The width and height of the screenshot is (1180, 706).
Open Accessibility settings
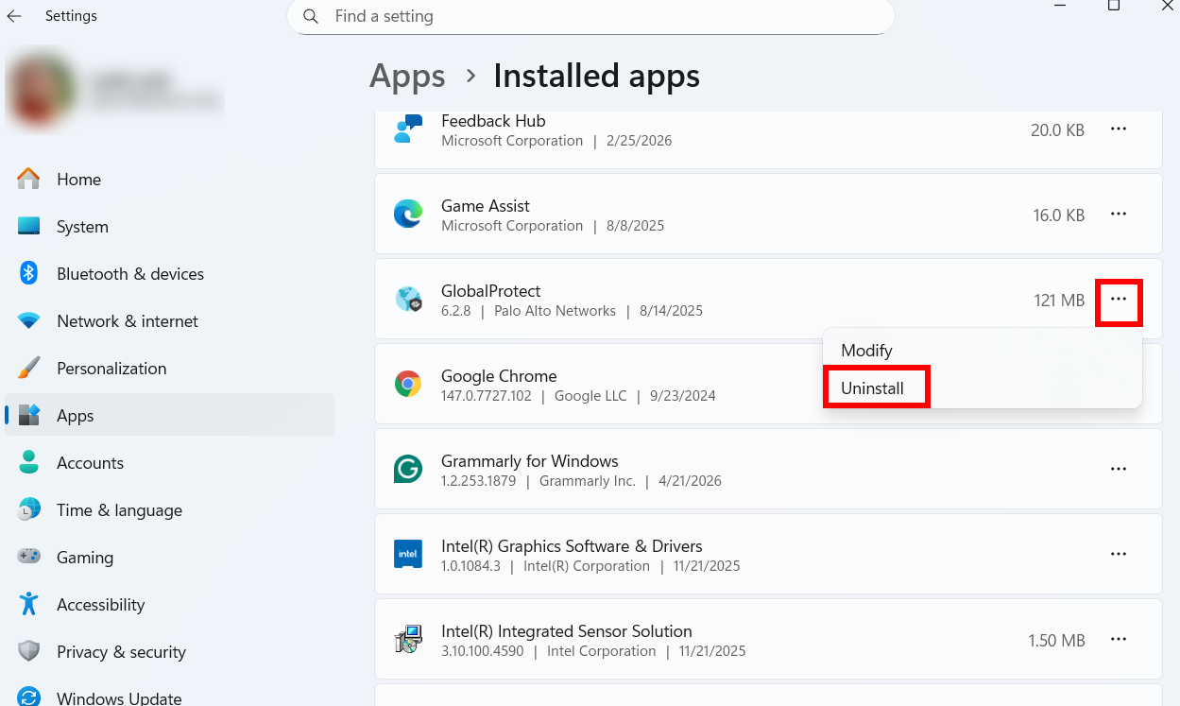(100, 604)
